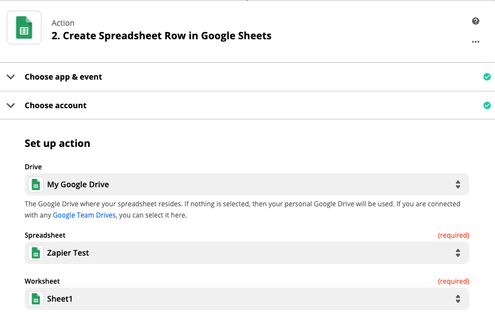Click Sheets icon in Zapier Test field
495x319 pixels.
(36, 253)
